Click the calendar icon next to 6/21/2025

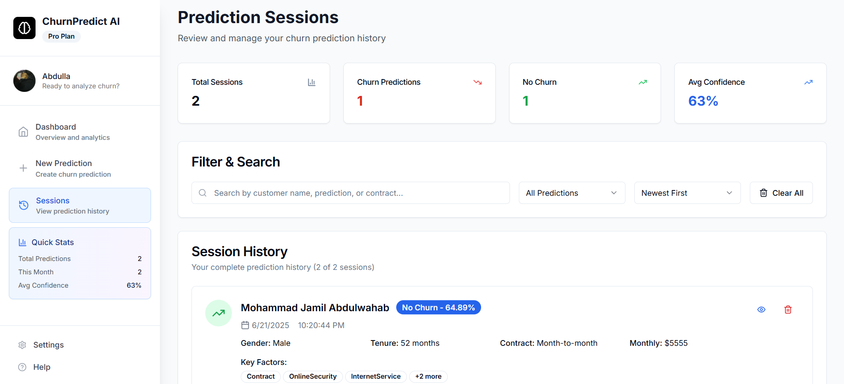(245, 325)
